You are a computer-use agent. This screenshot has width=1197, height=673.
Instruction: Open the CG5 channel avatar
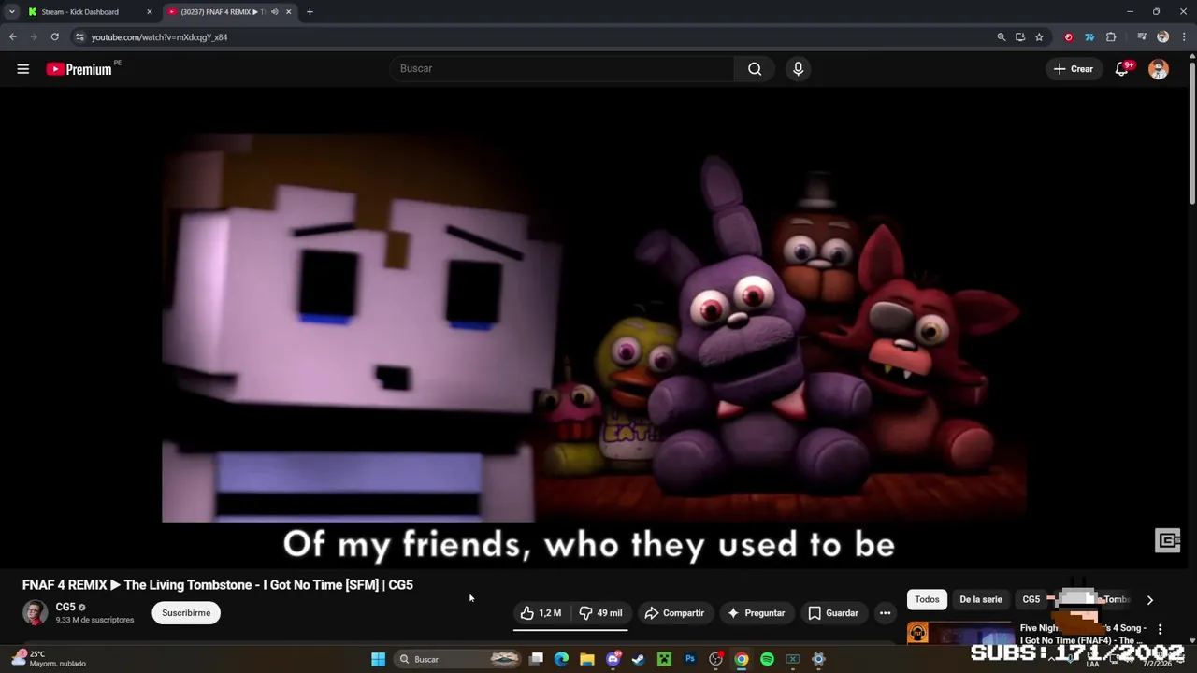click(x=35, y=613)
